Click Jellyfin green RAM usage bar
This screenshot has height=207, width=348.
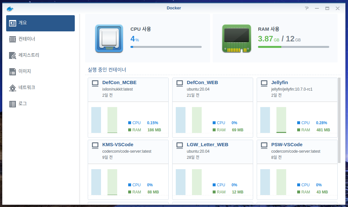tap(281, 120)
